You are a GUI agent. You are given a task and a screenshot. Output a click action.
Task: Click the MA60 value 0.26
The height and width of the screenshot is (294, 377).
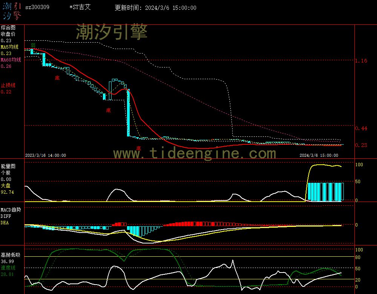[6, 66]
